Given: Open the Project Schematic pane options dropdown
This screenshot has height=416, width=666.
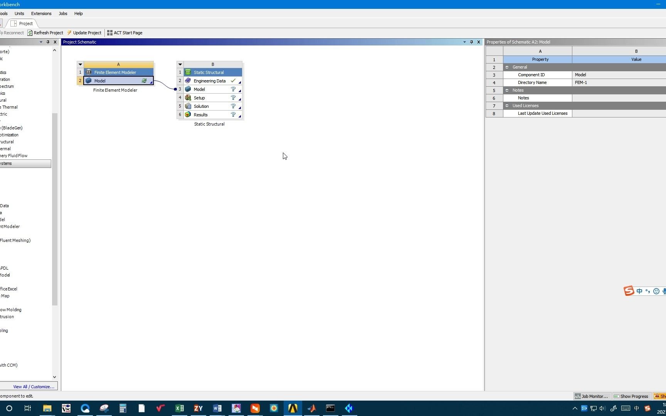Looking at the screenshot, I should (464, 42).
